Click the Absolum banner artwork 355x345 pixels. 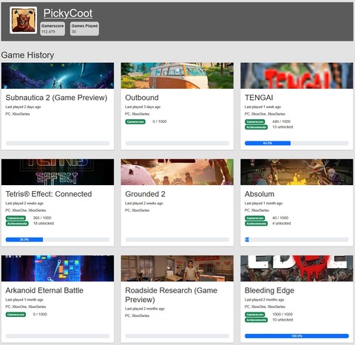coord(297,172)
